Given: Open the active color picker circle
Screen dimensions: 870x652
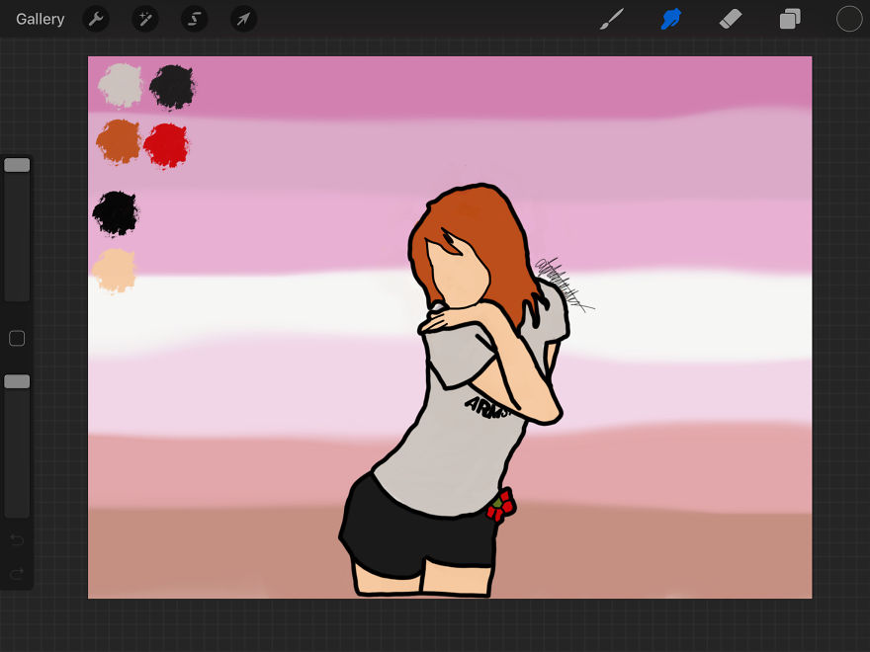Looking at the screenshot, I should click(x=849, y=19).
